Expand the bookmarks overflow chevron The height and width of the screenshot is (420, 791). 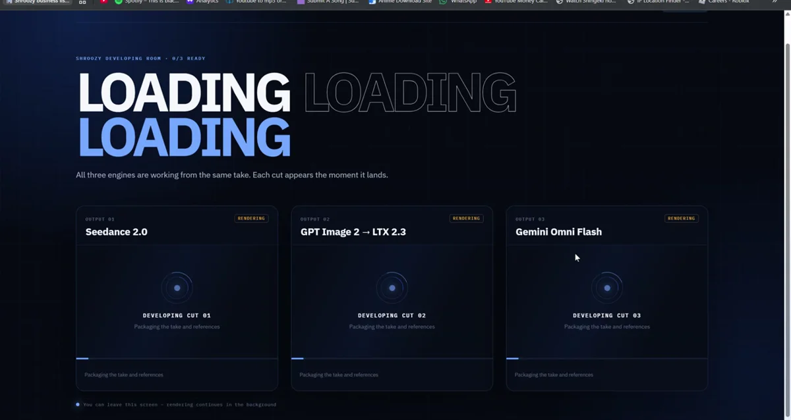(775, 2)
